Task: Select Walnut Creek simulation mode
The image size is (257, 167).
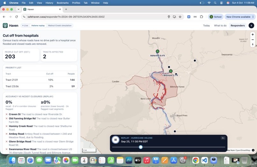Action: (60, 25)
